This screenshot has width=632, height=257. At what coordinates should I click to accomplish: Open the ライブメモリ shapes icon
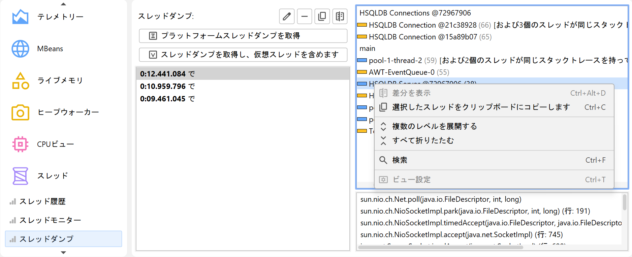[20, 81]
